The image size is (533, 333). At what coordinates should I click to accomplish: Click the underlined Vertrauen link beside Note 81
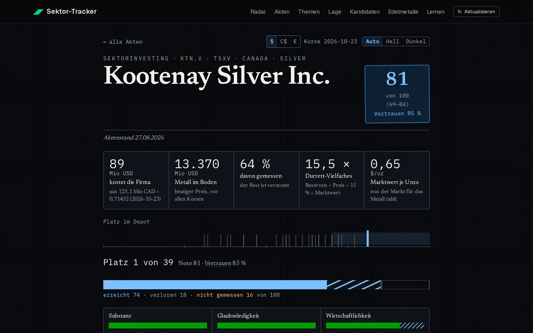[218, 263]
